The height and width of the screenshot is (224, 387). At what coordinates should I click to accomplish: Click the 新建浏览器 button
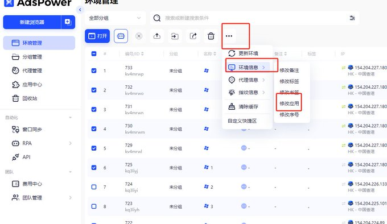click(x=32, y=22)
